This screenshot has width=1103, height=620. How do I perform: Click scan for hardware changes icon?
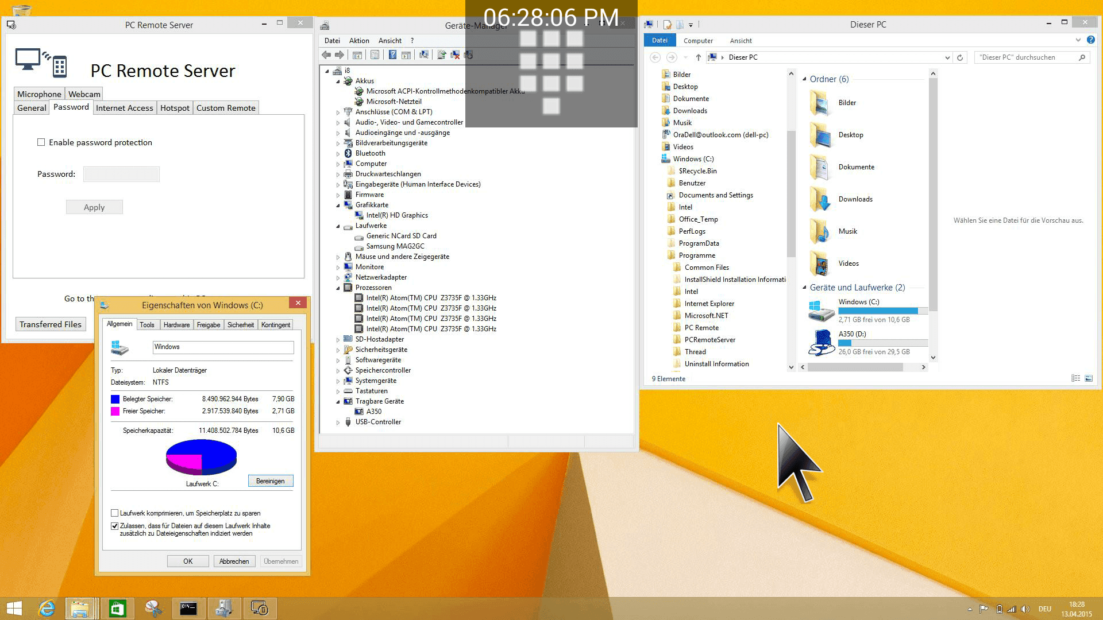click(x=423, y=55)
